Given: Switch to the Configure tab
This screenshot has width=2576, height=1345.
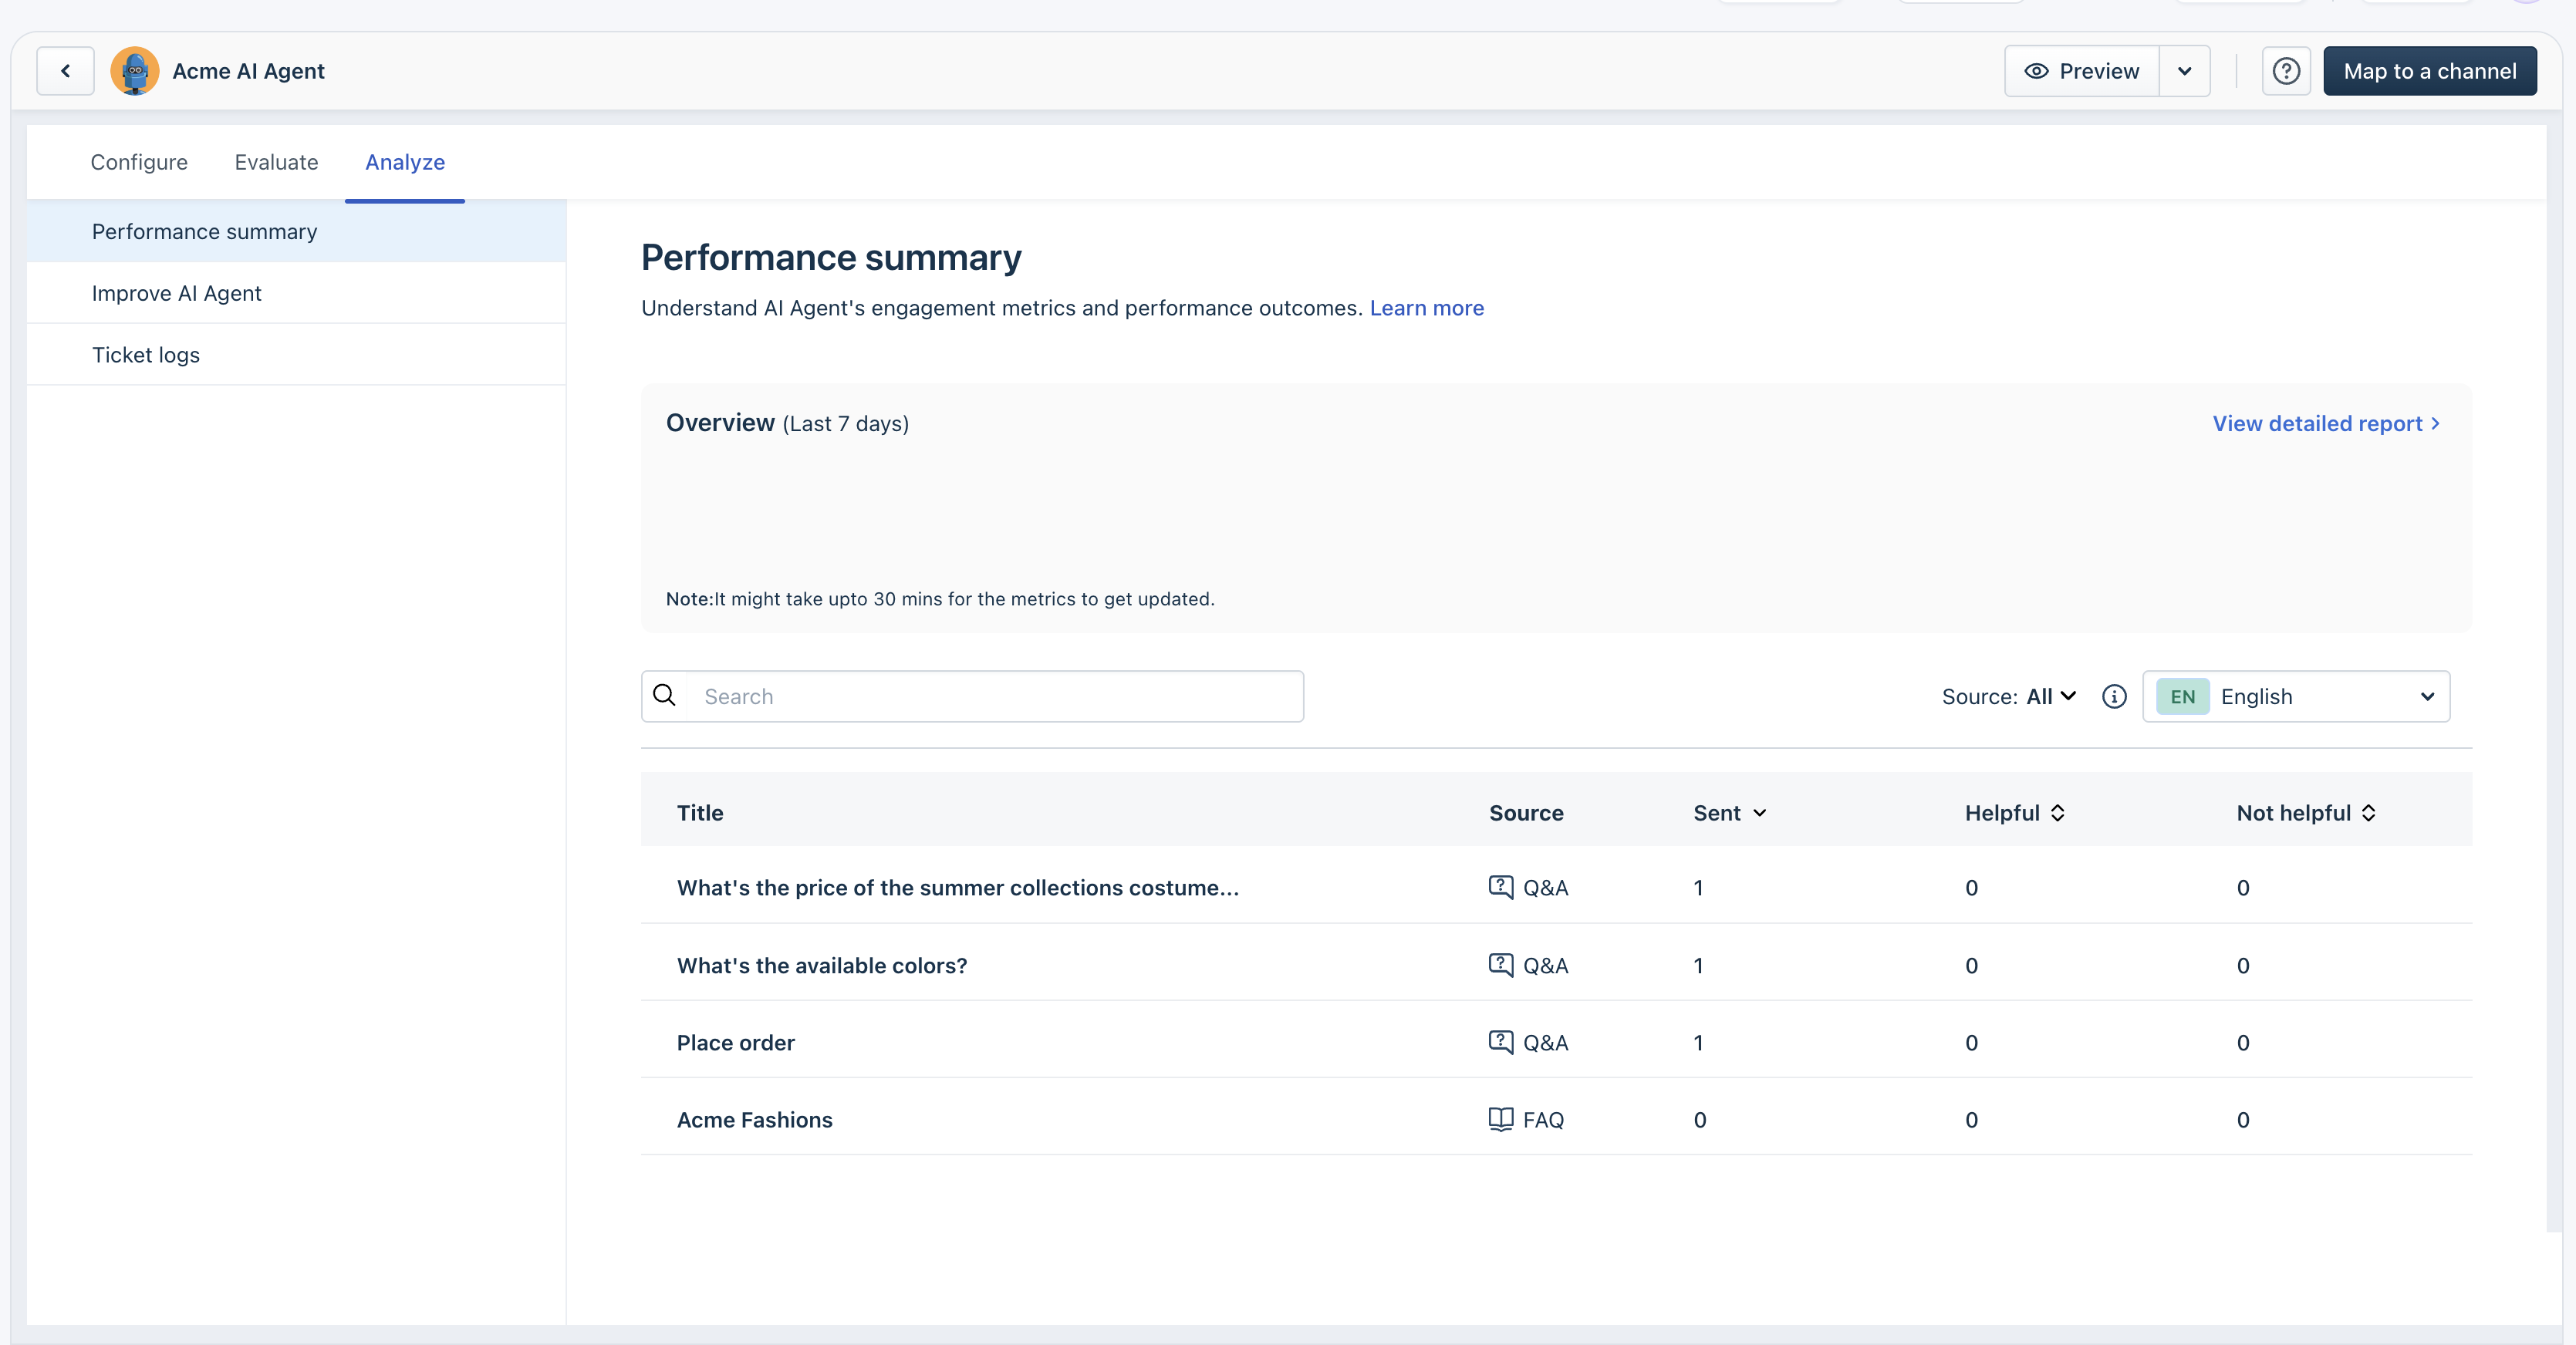Looking at the screenshot, I should [x=139, y=162].
